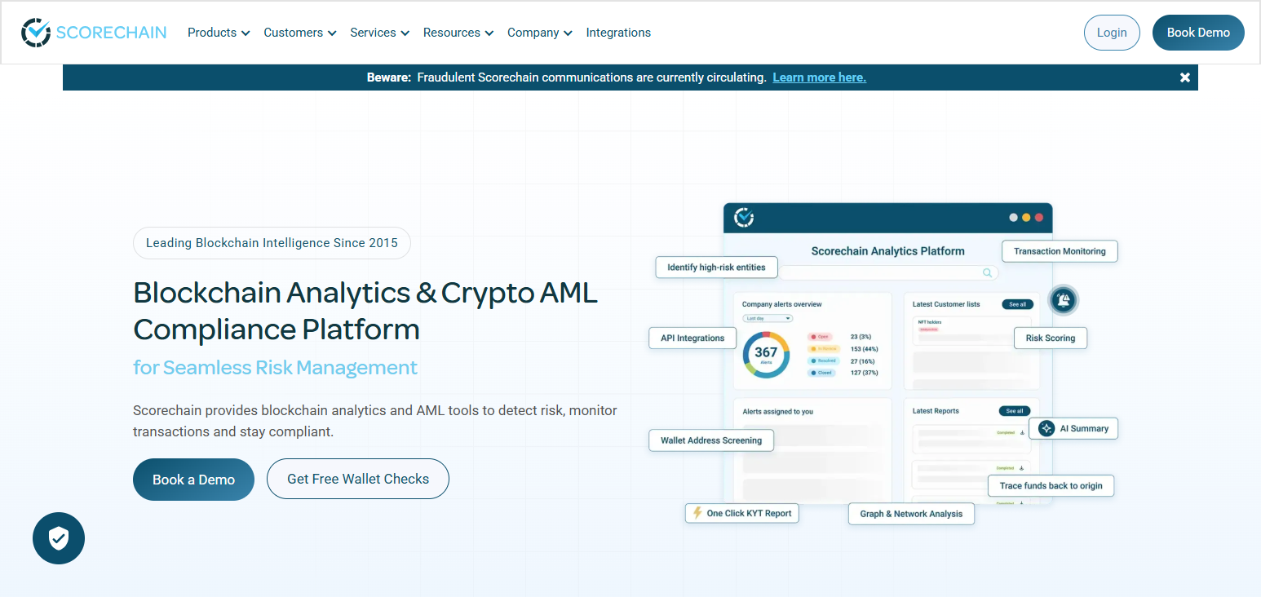Viewport: 1261px width, 597px height.
Task: Click the checkmark logo in mockup header
Action: [744, 218]
